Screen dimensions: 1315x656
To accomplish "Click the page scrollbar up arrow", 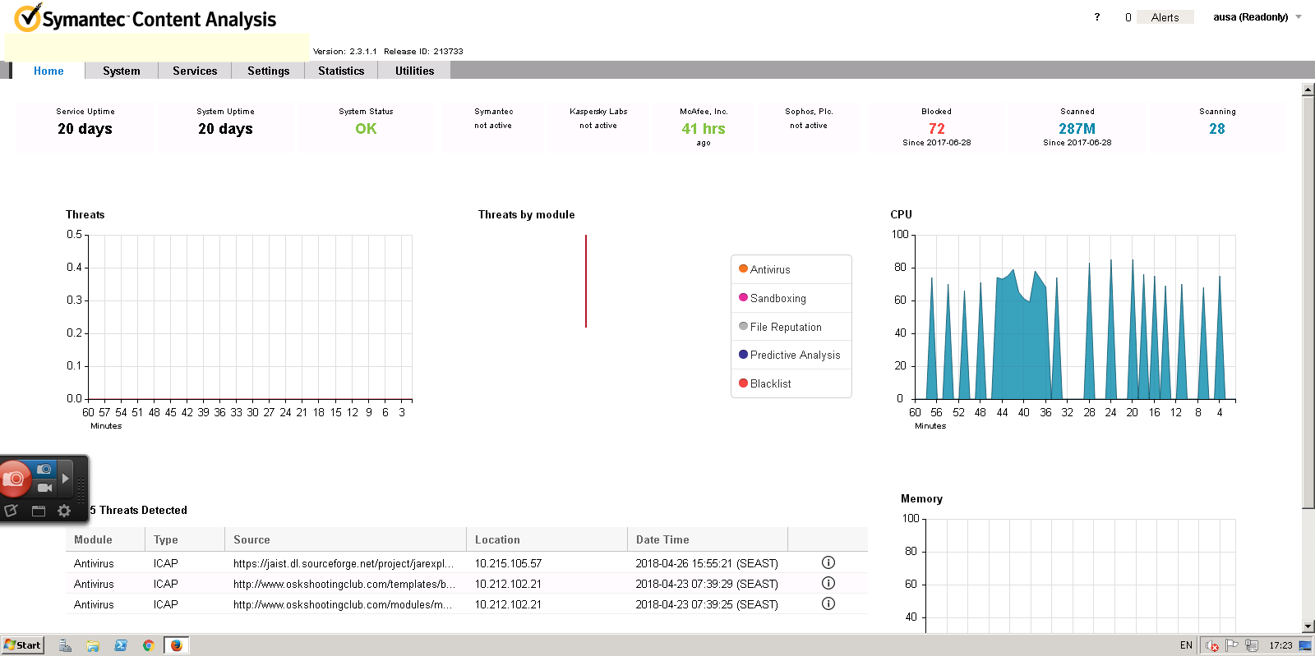I will click(1308, 89).
